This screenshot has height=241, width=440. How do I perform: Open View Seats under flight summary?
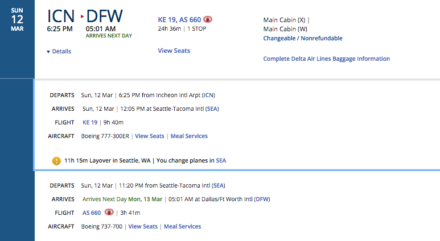pos(174,51)
